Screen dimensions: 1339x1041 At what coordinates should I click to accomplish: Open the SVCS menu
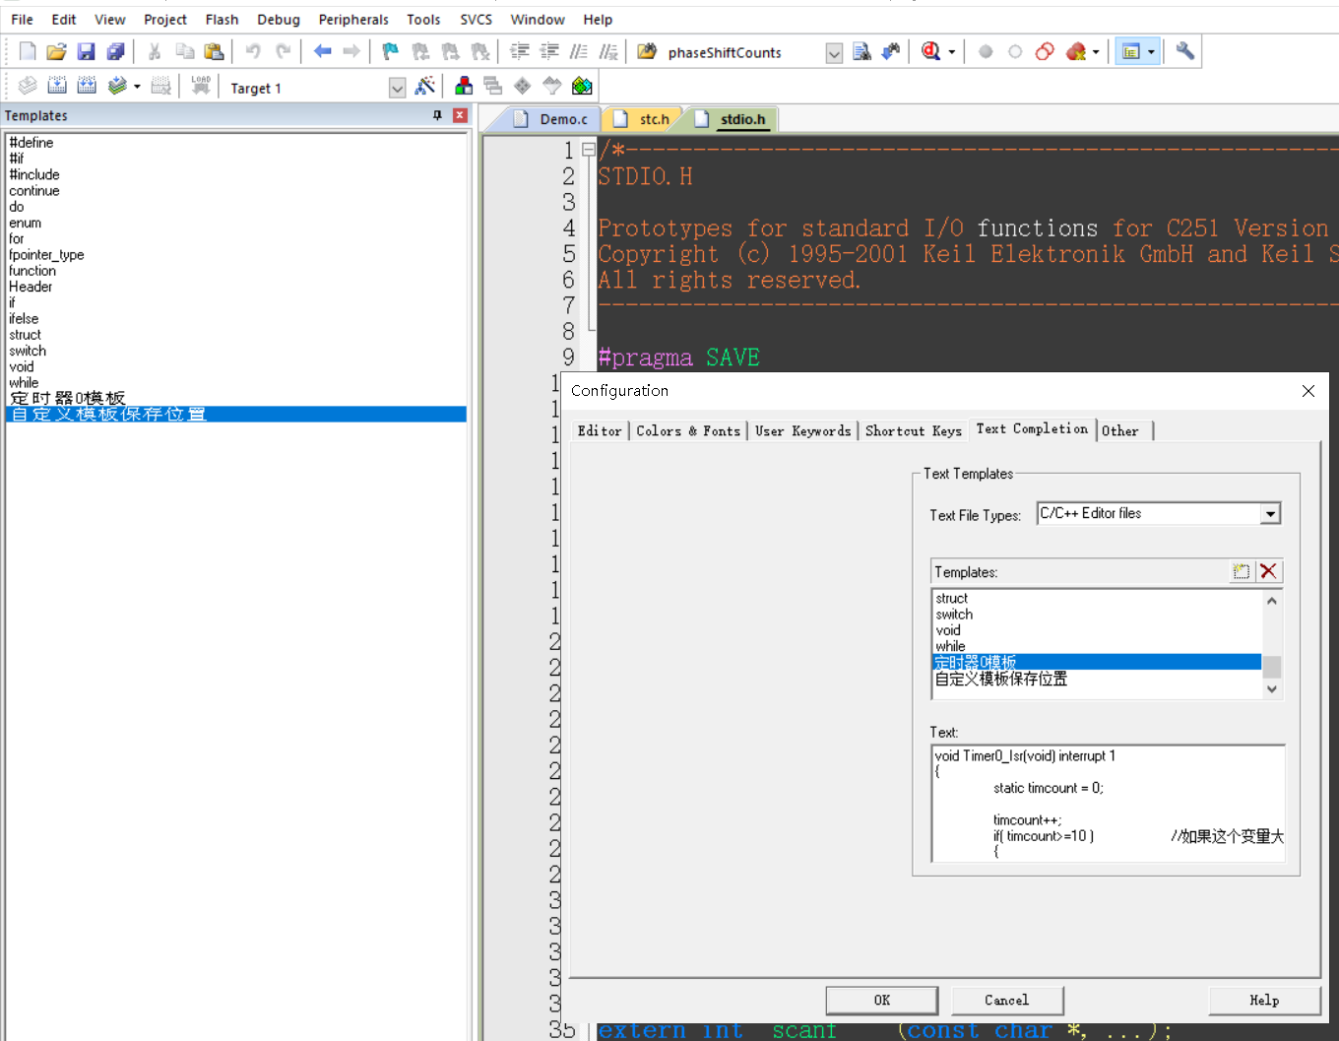(476, 19)
